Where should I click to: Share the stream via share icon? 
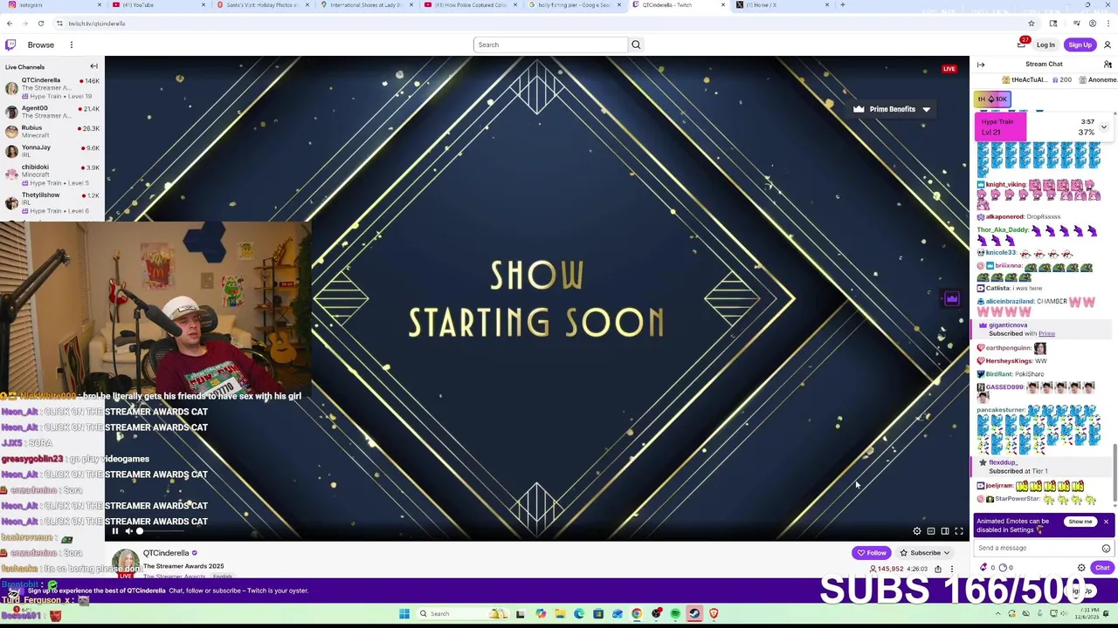click(938, 570)
